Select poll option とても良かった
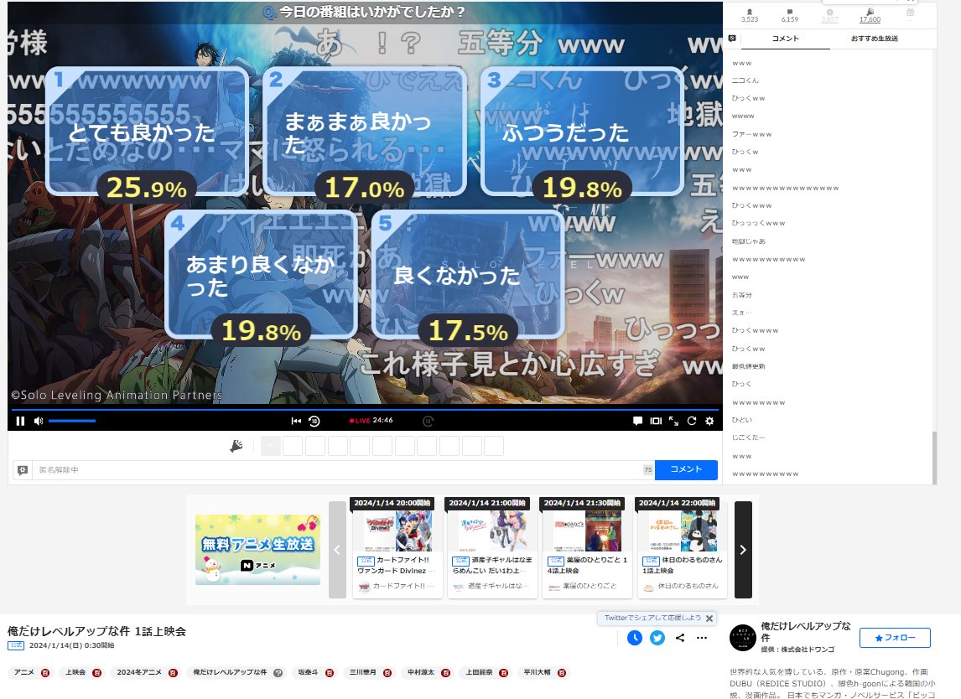This screenshot has width=961, height=699. pyautogui.click(x=147, y=131)
